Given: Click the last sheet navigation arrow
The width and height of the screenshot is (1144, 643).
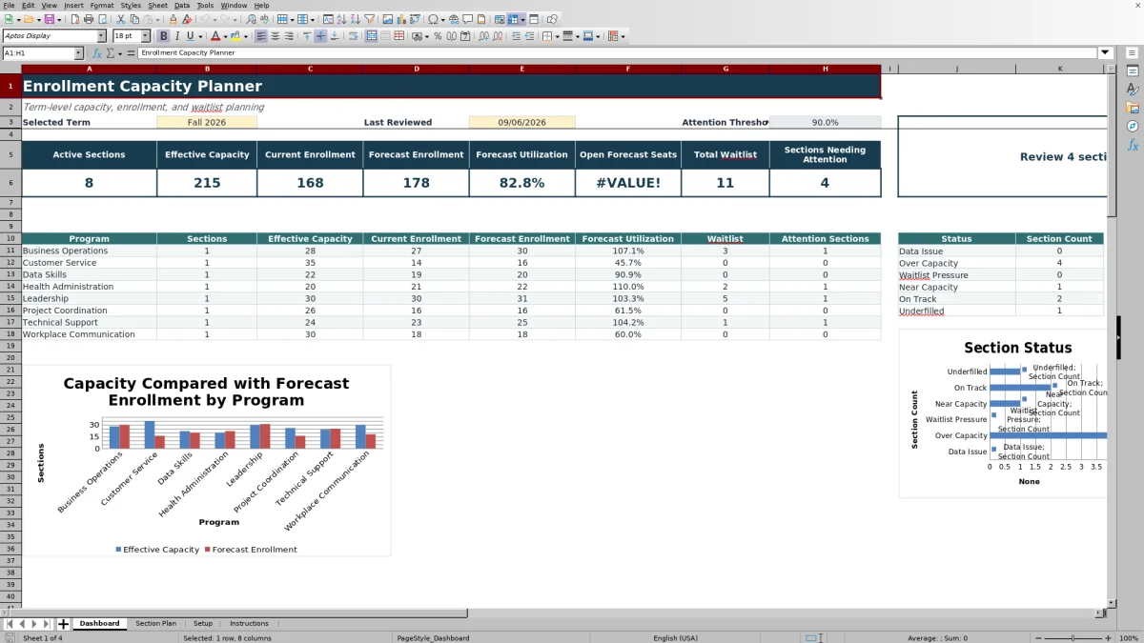Looking at the screenshot, I should 47,624.
